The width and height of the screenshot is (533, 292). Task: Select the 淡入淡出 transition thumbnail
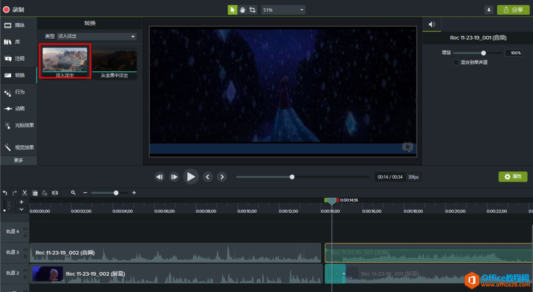[x=65, y=62]
